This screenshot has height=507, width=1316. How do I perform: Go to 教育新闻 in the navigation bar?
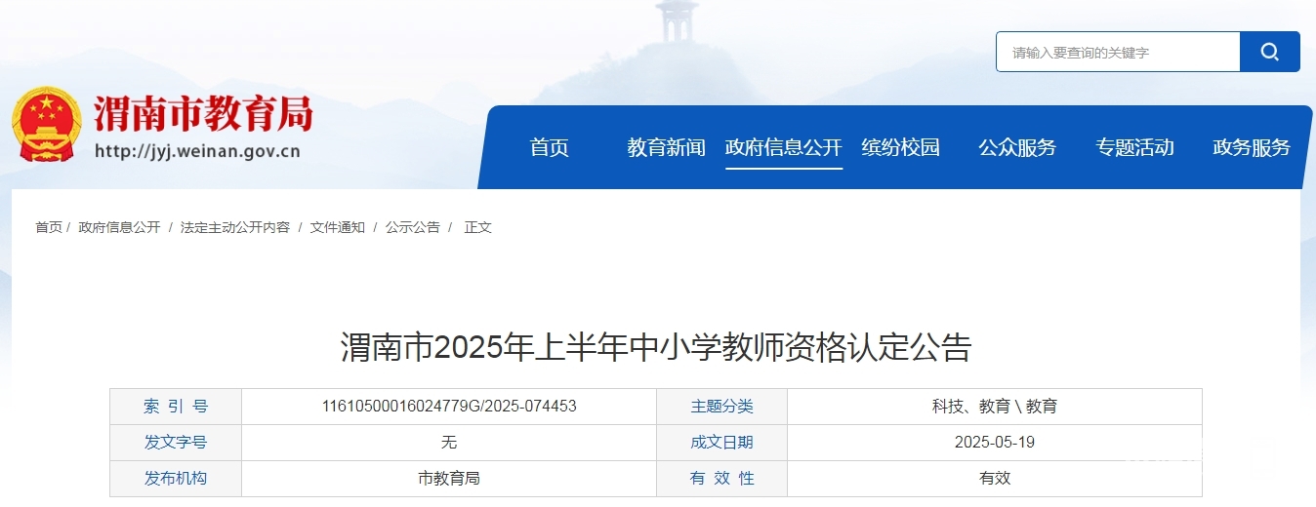point(666,148)
